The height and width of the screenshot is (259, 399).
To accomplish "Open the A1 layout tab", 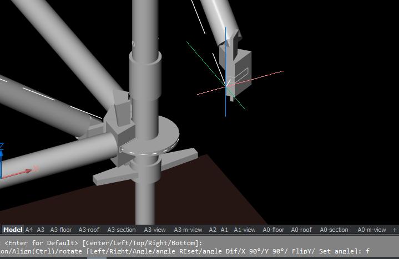I will tap(224, 230).
